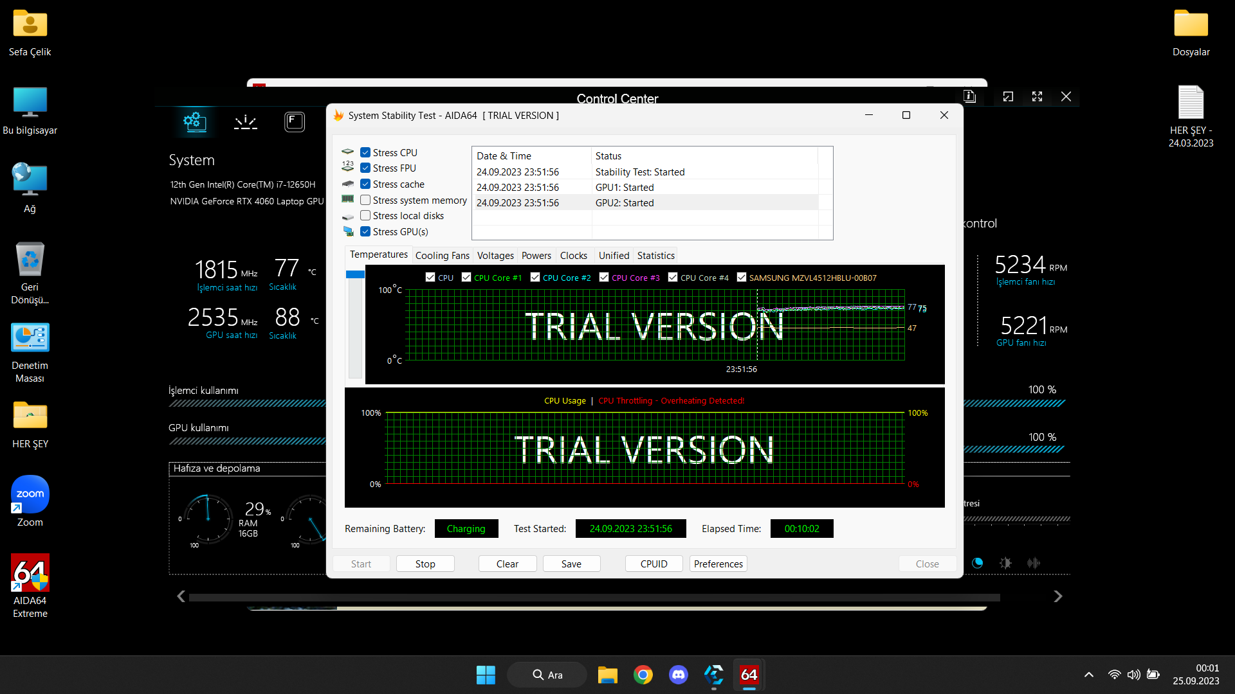Hide the CPU Core #1 graph line
Image resolution: width=1235 pixels, height=694 pixels.
(466, 278)
